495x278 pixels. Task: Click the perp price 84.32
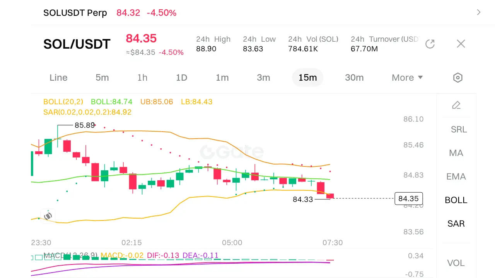click(128, 13)
